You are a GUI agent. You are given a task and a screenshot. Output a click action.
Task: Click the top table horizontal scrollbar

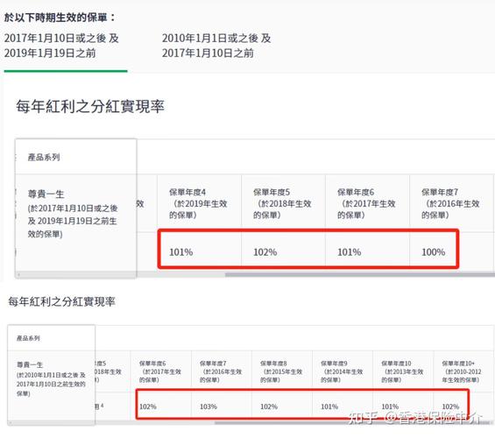359,275
